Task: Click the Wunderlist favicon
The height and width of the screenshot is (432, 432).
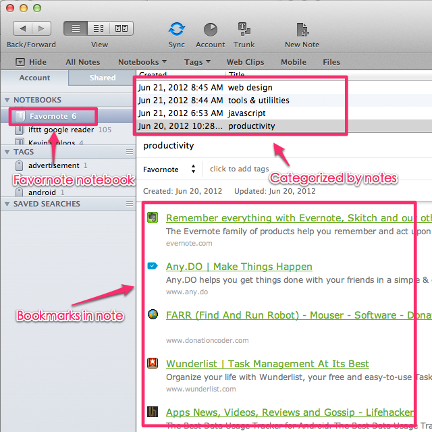Action: pos(153,363)
